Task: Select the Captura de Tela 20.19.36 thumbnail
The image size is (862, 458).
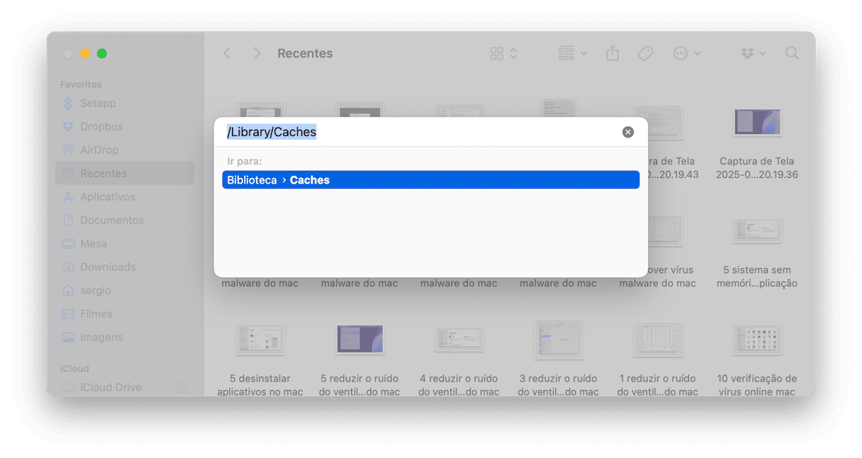Action: tap(757, 122)
